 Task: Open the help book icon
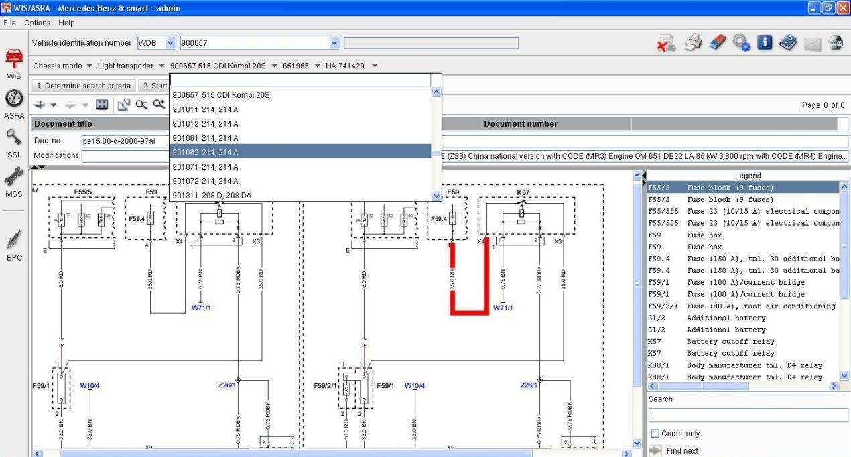coord(788,44)
